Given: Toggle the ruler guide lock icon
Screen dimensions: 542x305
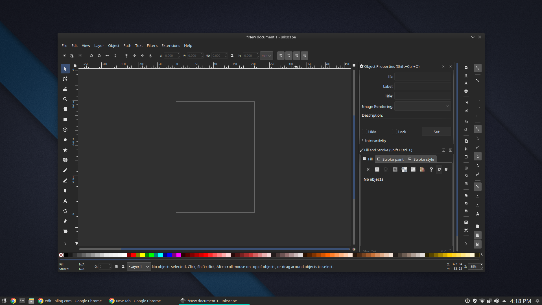Looking at the screenshot, I should pos(75,66).
